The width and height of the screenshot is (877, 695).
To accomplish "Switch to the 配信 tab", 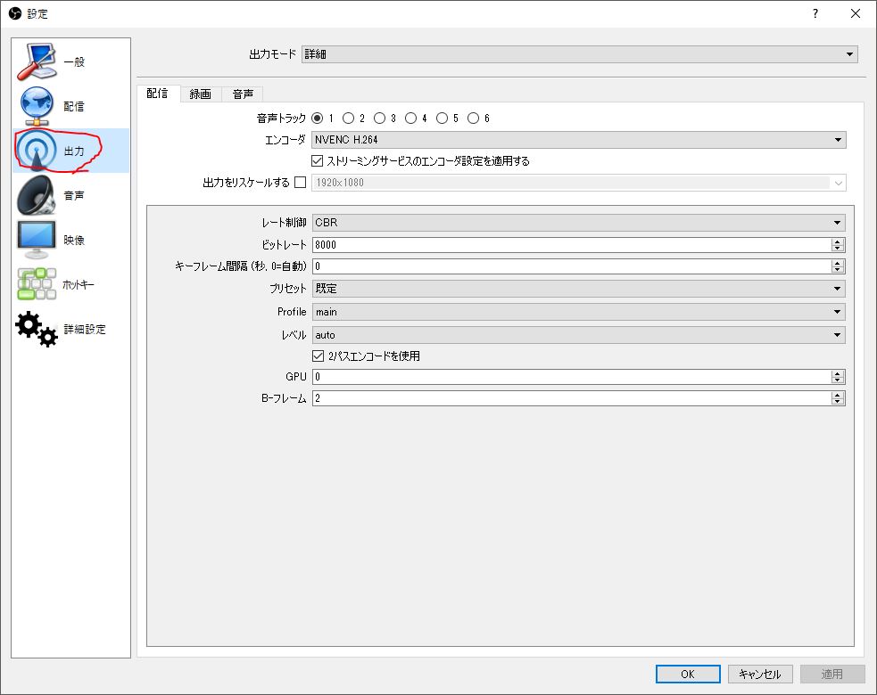I will click(x=158, y=94).
